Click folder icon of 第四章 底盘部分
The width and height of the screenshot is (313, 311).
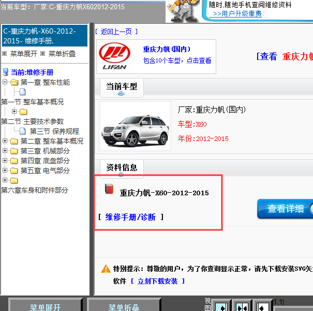(x=14, y=161)
